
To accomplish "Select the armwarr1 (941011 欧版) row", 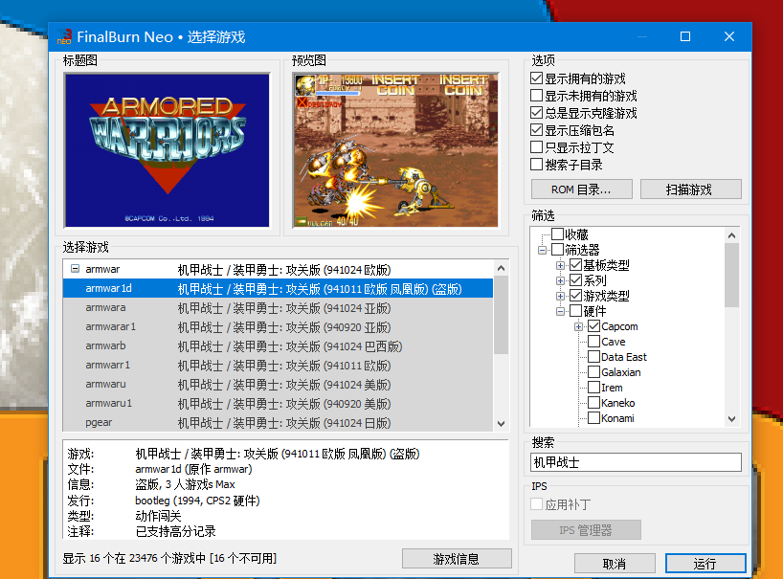I will pyautogui.click(x=278, y=366).
